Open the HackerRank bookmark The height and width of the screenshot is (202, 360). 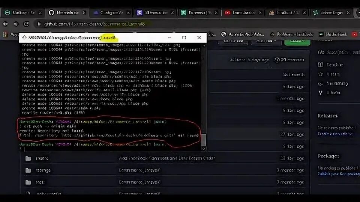333,34
